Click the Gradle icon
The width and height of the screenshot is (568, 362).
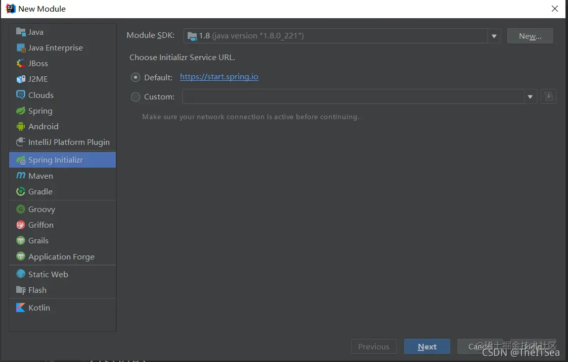coord(21,191)
